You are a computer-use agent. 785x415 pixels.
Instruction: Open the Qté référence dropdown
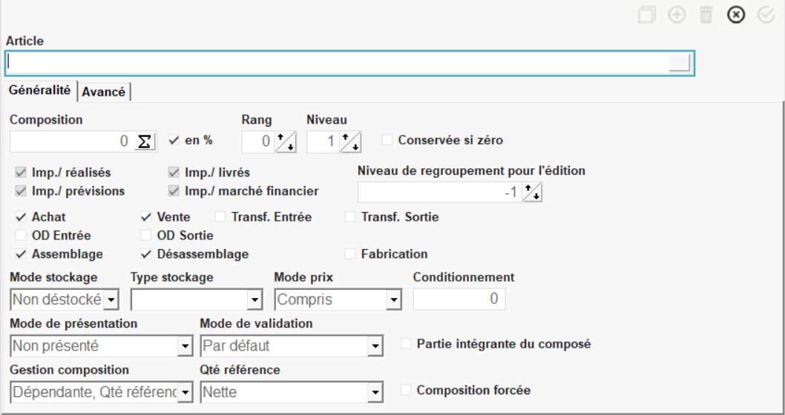pyautogui.click(x=375, y=392)
